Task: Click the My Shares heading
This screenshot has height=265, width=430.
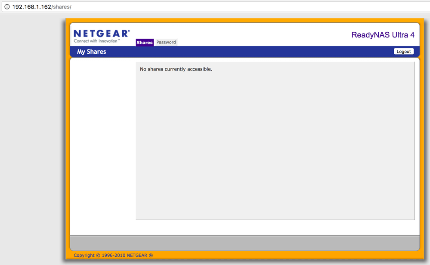Action: point(91,52)
